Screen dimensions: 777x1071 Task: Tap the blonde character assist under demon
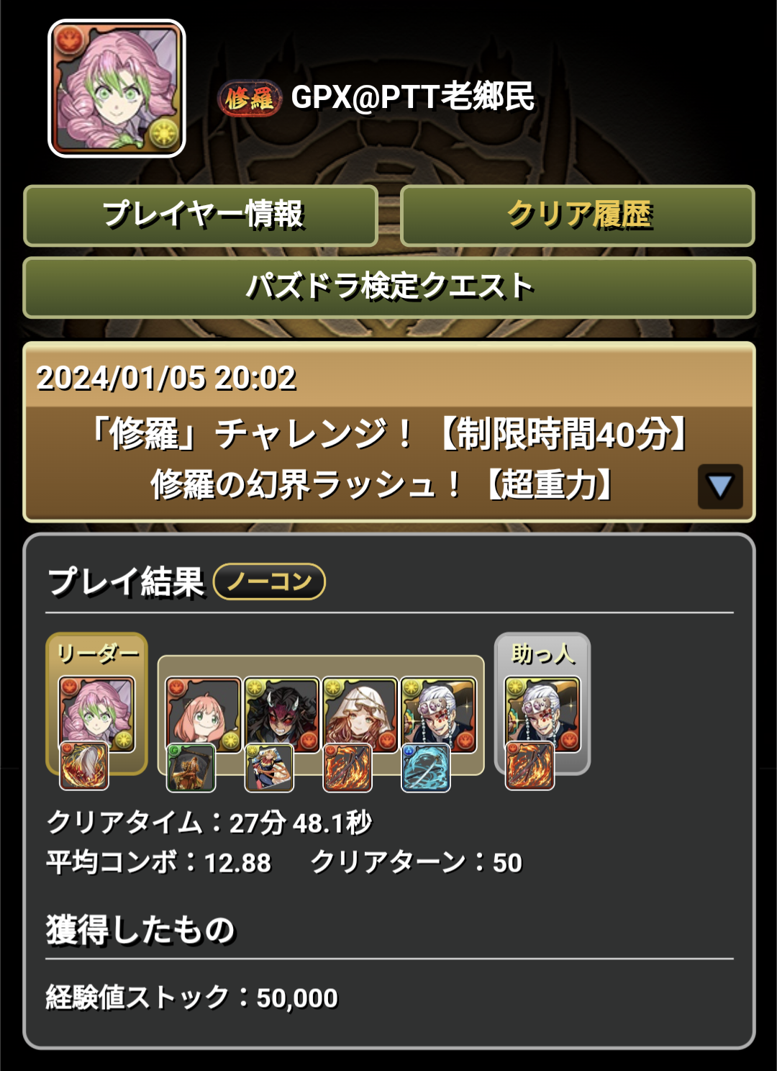coord(269,768)
